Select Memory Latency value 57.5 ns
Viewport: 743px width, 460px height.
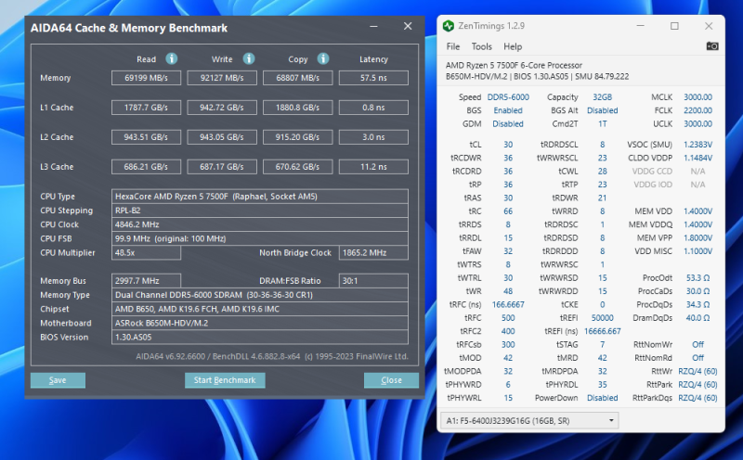(373, 78)
